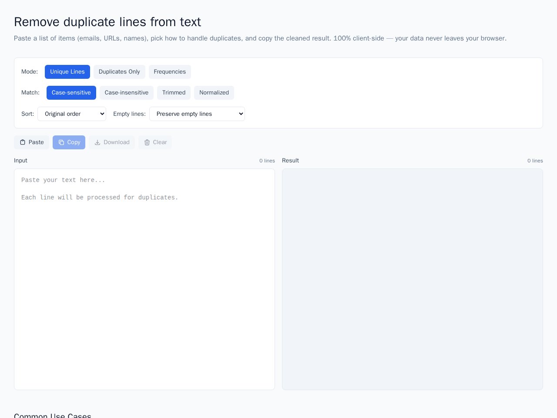Set matching to Case-insensitive
Screen dimensions: 557x418
click(x=127, y=93)
